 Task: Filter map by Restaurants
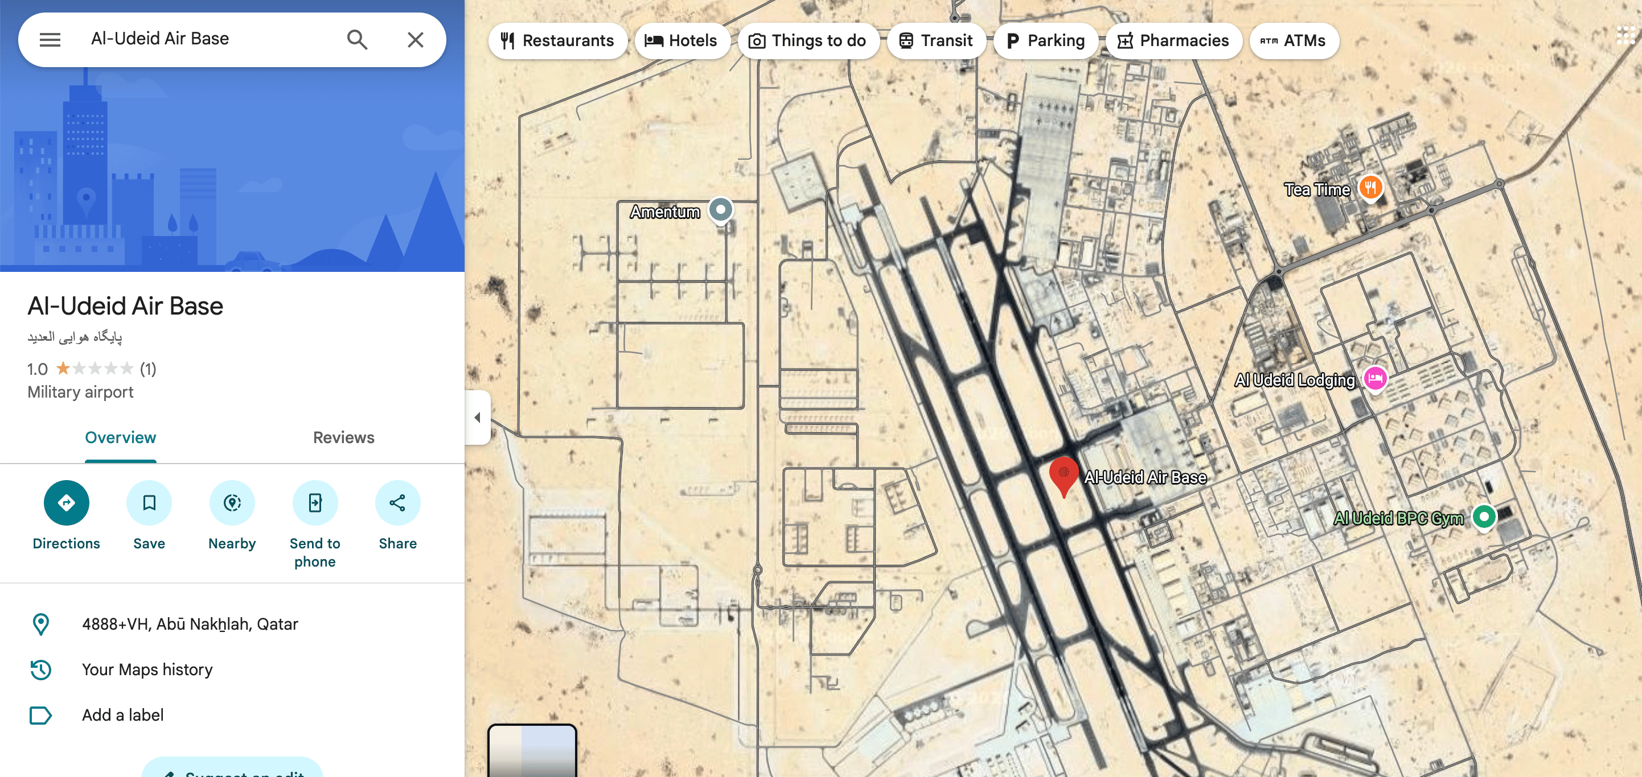coord(558,41)
